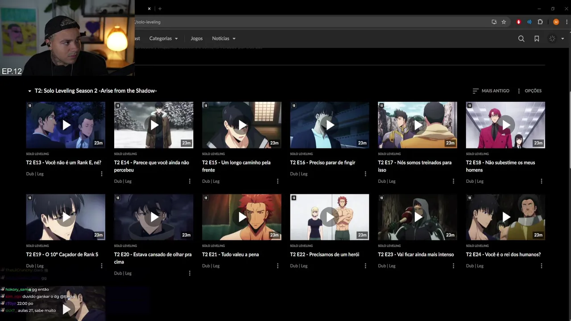Open the browser extensions puzzle icon
Image resolution: width=571 pixels, height=321 pixels.
[x=540, y=22]
